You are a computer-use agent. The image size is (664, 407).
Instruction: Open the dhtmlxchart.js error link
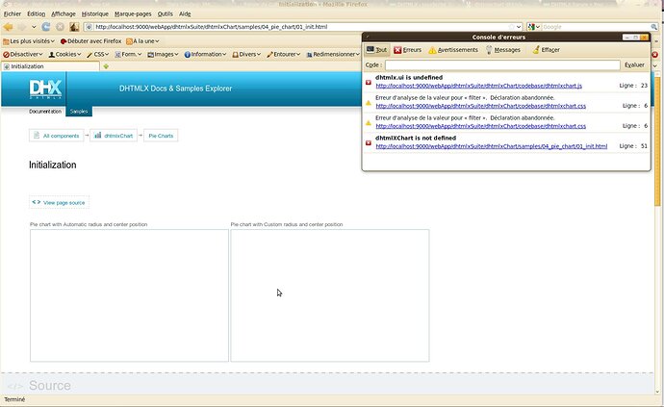tap(478, 86)
